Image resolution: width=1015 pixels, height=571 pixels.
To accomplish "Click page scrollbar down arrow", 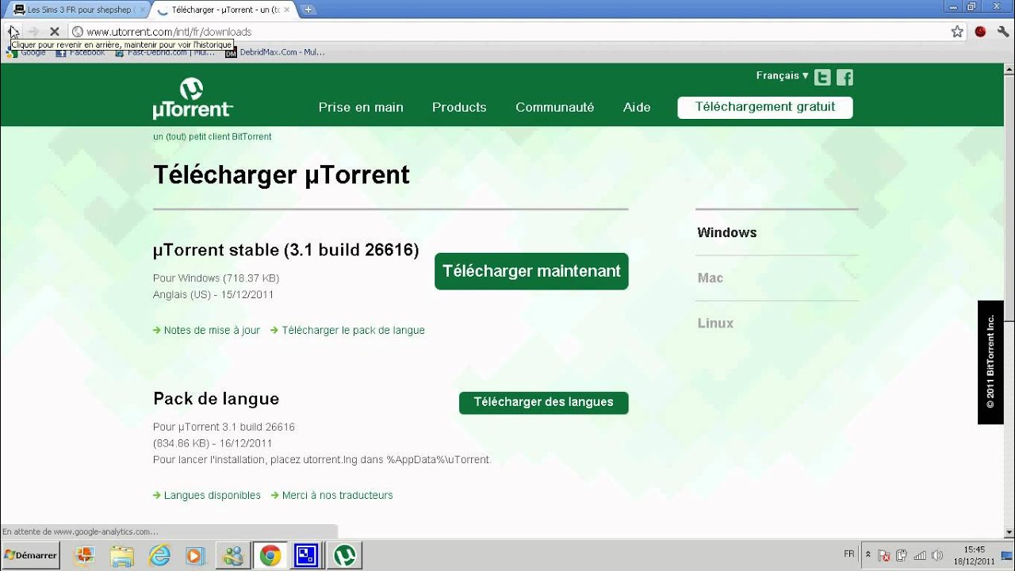I will click(1008, 532).
